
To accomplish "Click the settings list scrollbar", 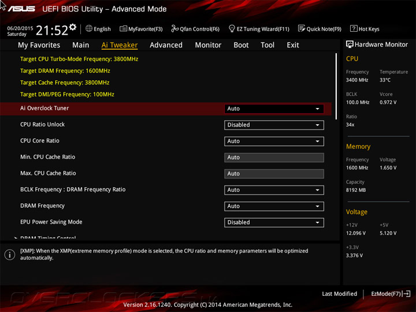I will pyautogui.click(x=336, y=86).
